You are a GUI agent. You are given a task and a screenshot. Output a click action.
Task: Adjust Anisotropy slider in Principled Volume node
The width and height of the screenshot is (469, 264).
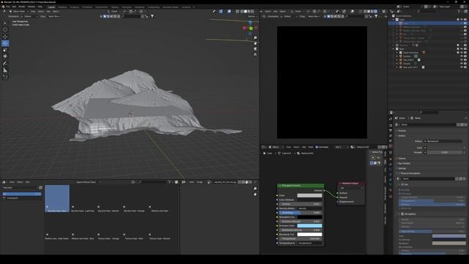click(300, 213)
